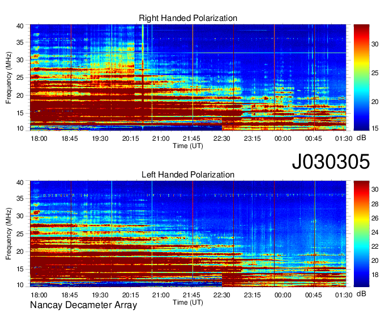Click 25 MHz tick on left-handed frequency axis
385x312 pixels.
20,234
